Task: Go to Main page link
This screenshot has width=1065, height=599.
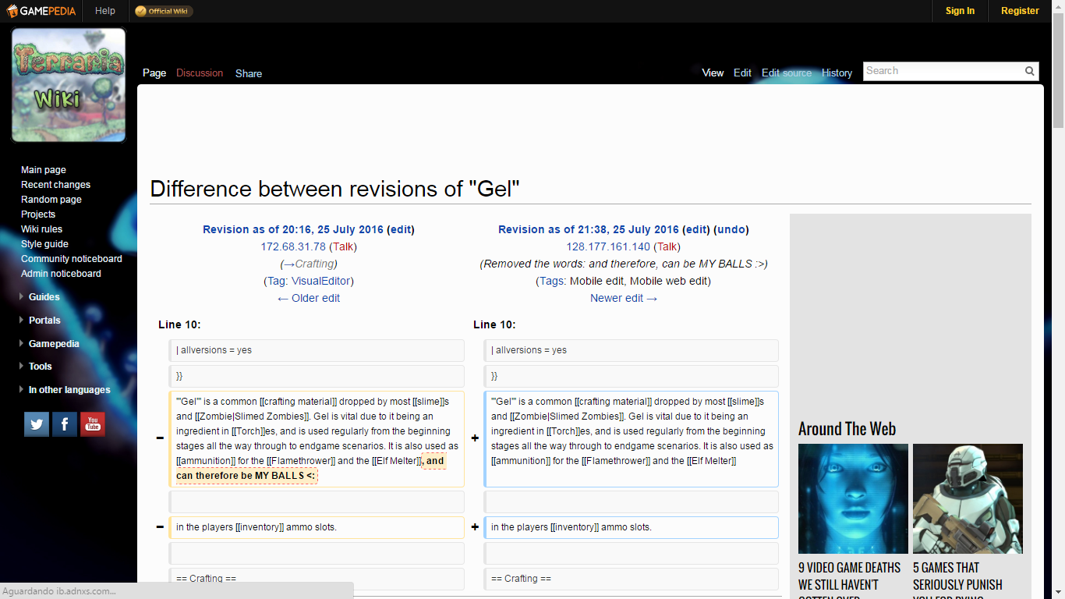Action: coord(44,170)
